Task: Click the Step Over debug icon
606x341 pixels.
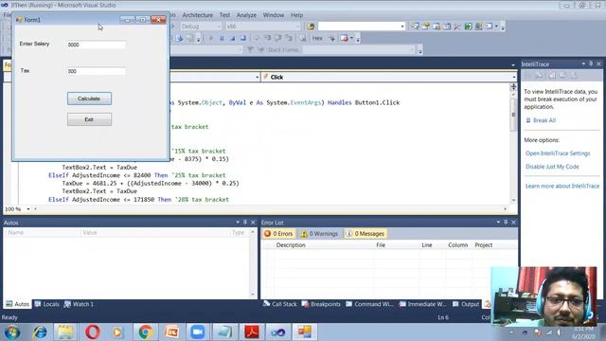Action: pos(277,38)
